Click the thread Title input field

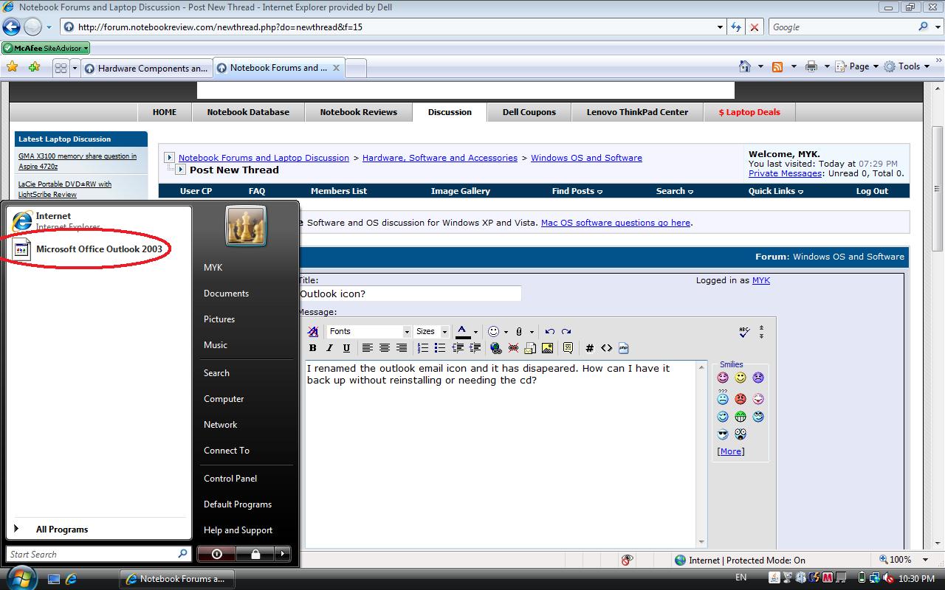point(410,294)
